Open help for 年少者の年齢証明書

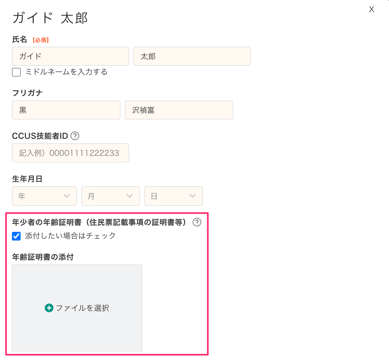click(x=197, y=222)
